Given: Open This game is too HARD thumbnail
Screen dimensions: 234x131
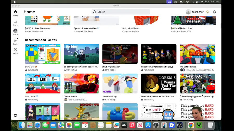Looking at the screenshot, I should pos(197,112).
